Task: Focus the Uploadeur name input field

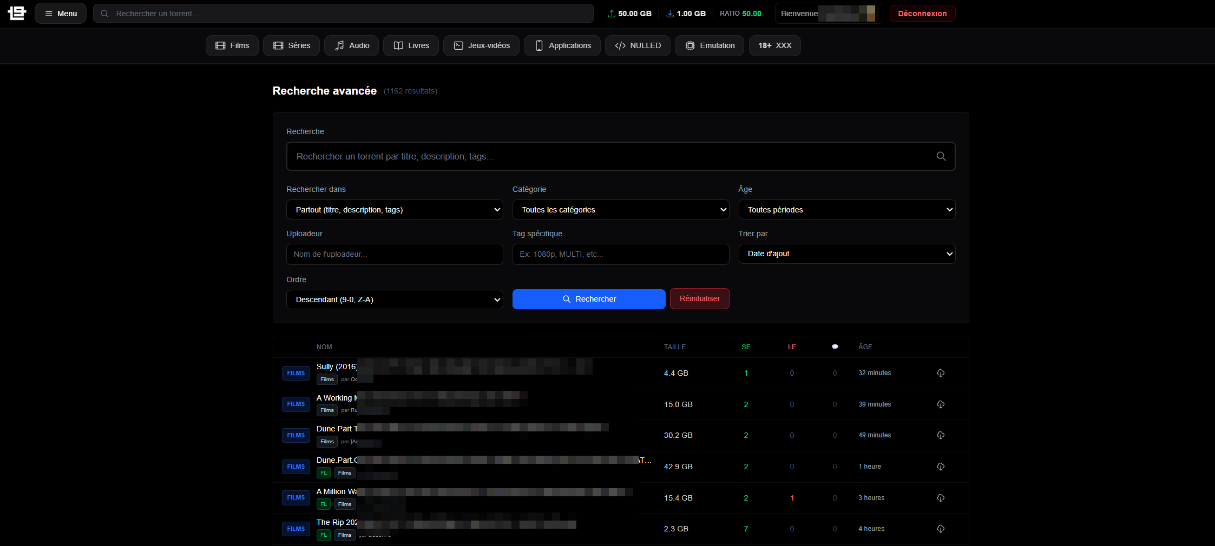Action: [394, 255]
